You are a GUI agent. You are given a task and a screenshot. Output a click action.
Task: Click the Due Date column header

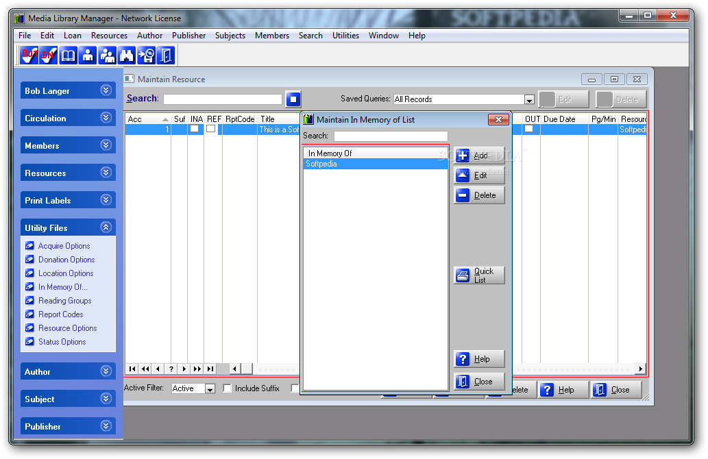(564, 119)
